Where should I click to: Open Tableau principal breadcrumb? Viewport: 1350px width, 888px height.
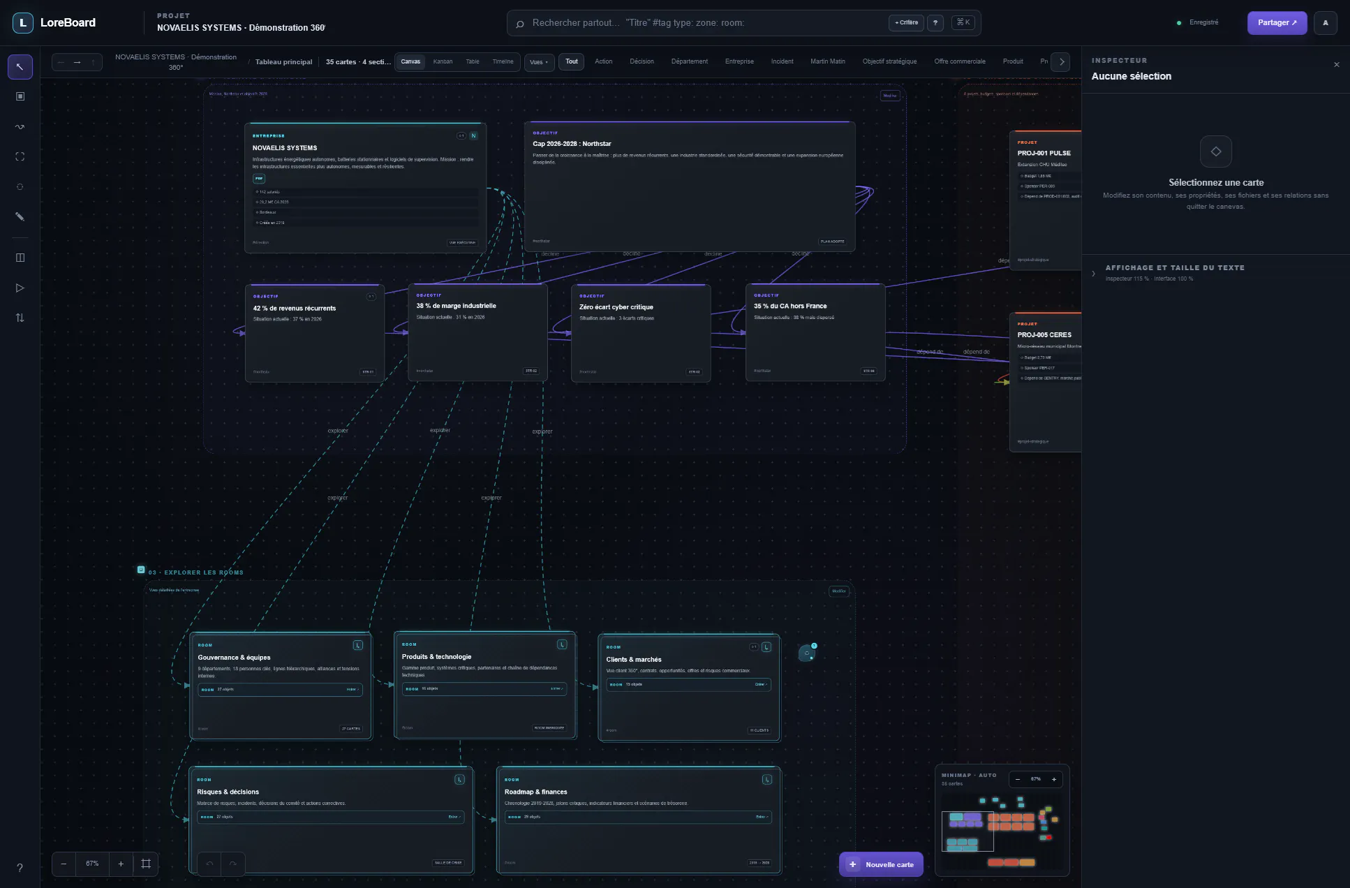[283, 62]
